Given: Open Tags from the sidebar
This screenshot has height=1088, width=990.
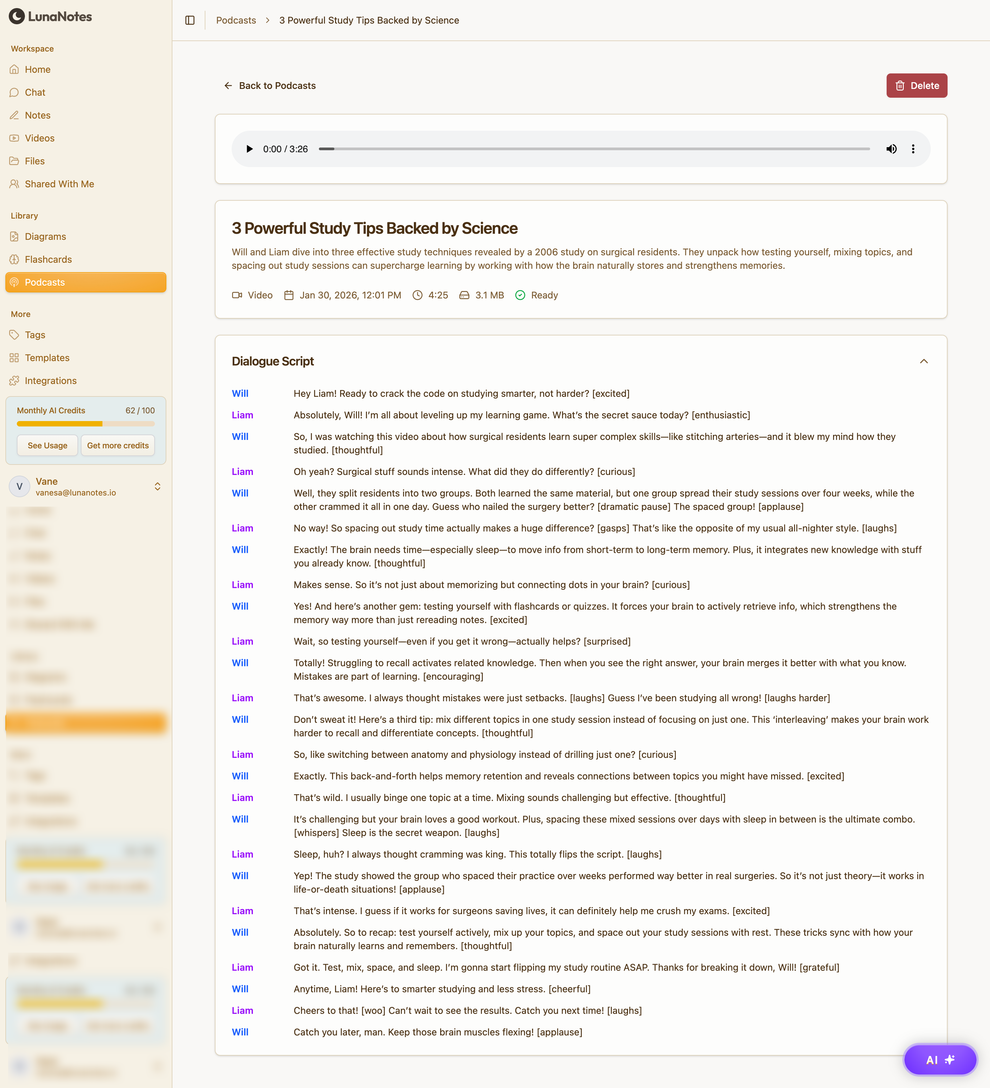Looking at the screenshot, I should coord(35,334).
